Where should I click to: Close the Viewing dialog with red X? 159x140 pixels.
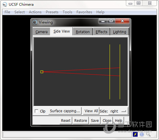[x=122, y=21]
